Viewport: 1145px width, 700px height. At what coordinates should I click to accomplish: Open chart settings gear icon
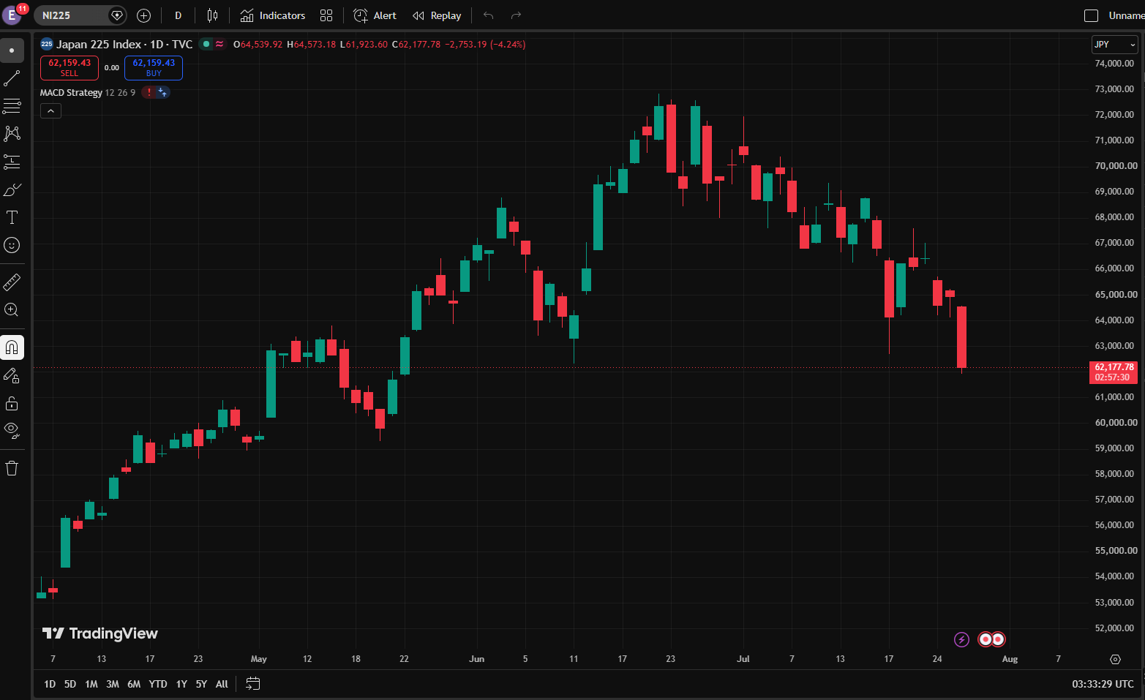point(1115,659)
